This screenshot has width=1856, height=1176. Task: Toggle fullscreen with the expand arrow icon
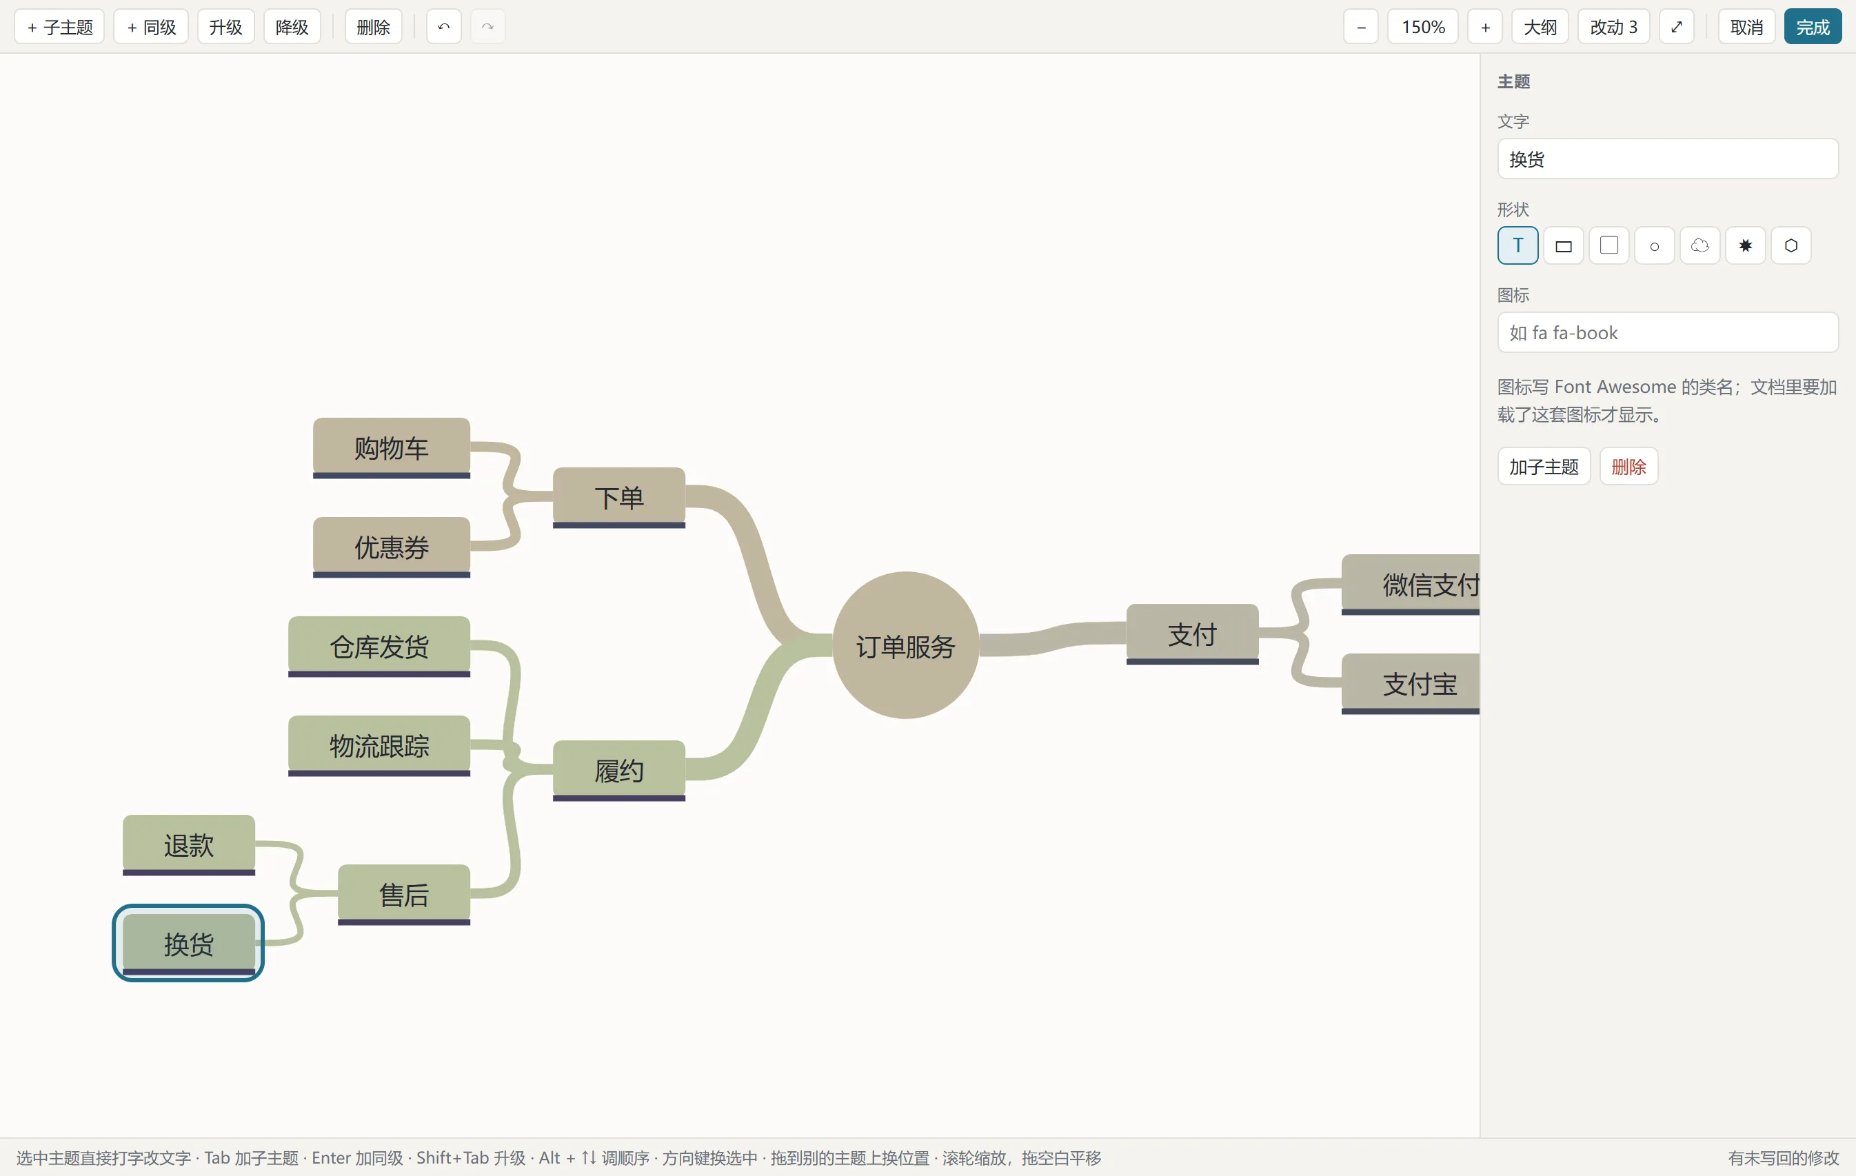1677,27
